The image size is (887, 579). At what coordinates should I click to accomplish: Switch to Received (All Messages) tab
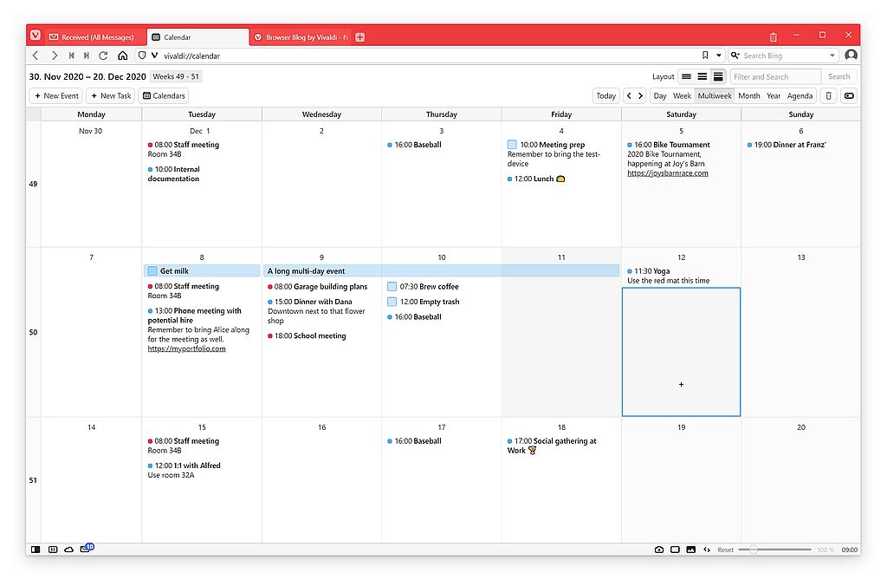[92, 37]
